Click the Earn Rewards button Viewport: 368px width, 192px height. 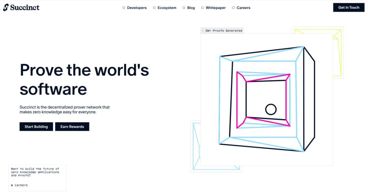(72, 127)
